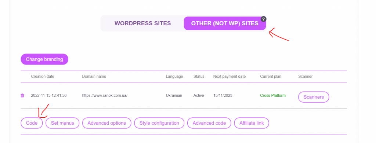Click the Cross Platform plan text
The width and height of the screenshot is (376, 143).
(x=273, y=95)
